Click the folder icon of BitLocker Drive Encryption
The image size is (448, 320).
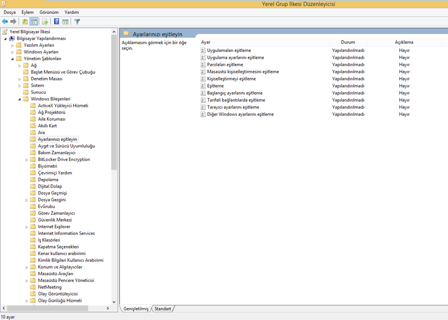(33, 160)
